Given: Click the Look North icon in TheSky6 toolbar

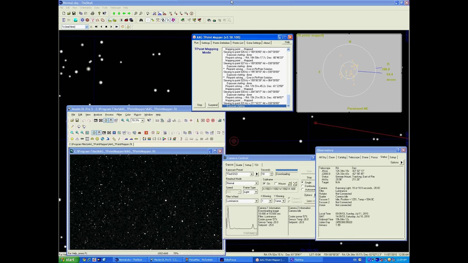Looking at the screenshot, I should pyautogui.click(x=170, y=14).
